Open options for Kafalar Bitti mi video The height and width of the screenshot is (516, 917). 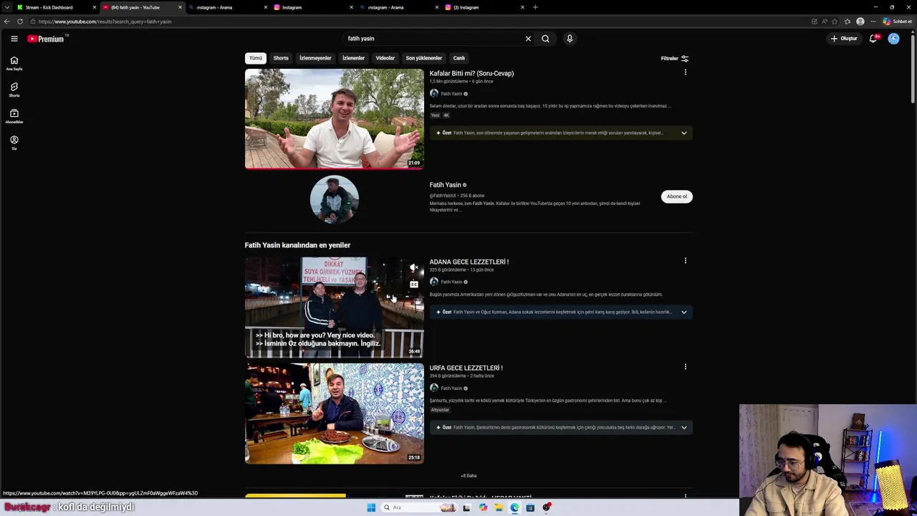(685, 72)
